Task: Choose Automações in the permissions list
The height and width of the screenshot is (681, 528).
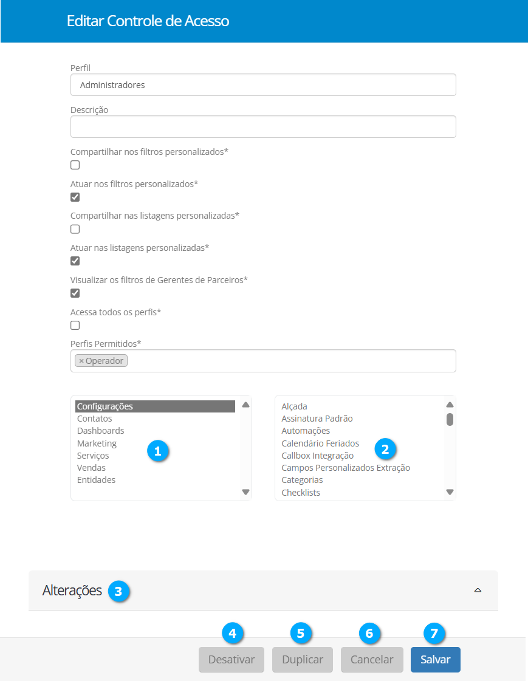Action: pyautogui.click(x=306, y=431)
